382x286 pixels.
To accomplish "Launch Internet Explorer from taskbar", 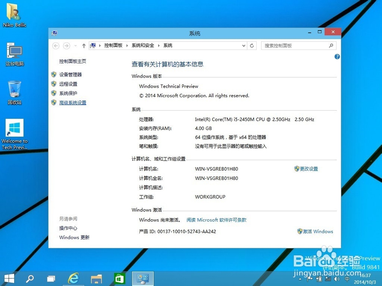I will click(x=73, y=278).
